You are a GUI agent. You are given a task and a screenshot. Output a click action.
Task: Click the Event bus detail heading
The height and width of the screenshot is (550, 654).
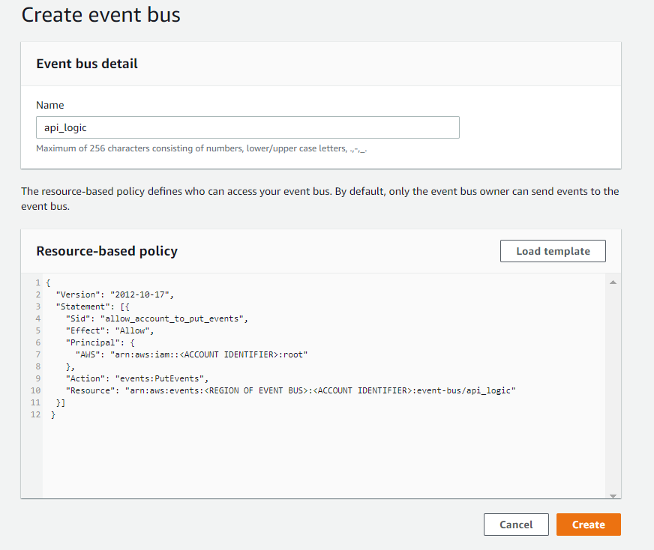coord(87,64)
